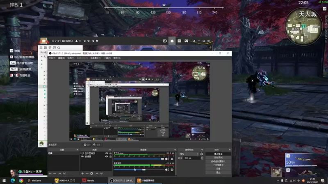This screenshot has height=184, width=328.
Task: Open the source properties button above the docks
Action: pyautogui.click(x=87, y=145)
